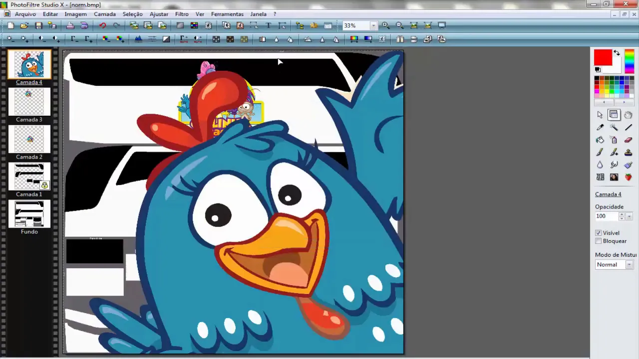The height and width of the screenshot is (359, 639).
Task: Open the opacity slider dropdown arrow
Action: click(x=629, y=216)
